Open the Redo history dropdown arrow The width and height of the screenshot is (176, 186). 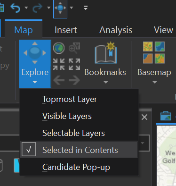pyautogui.click(x=48, y=8)
